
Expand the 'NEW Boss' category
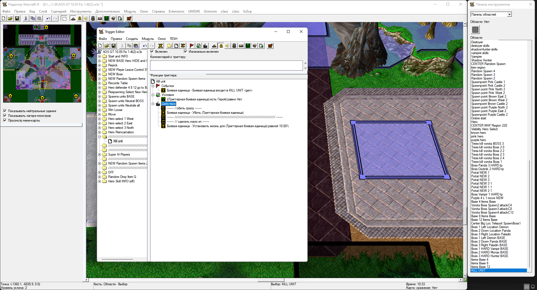[x=99, y=74]
